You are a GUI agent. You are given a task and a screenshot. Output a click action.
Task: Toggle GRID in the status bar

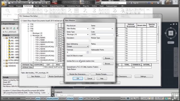coord(38,98)
